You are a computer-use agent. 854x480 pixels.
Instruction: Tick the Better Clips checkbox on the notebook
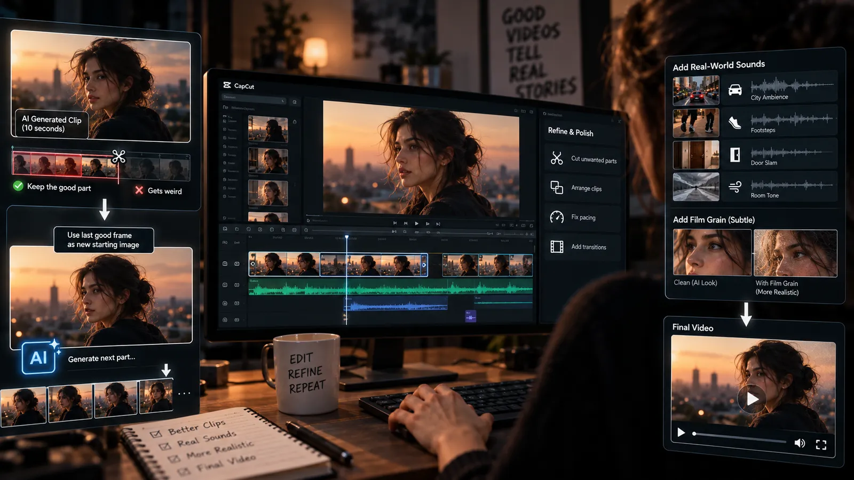[x=156, y=434]
